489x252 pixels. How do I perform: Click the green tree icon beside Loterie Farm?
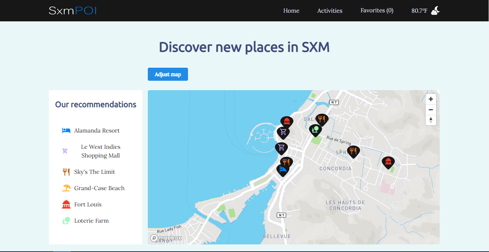point(66,220)
